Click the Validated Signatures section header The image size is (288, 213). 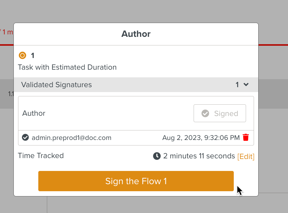coord(57,85)
